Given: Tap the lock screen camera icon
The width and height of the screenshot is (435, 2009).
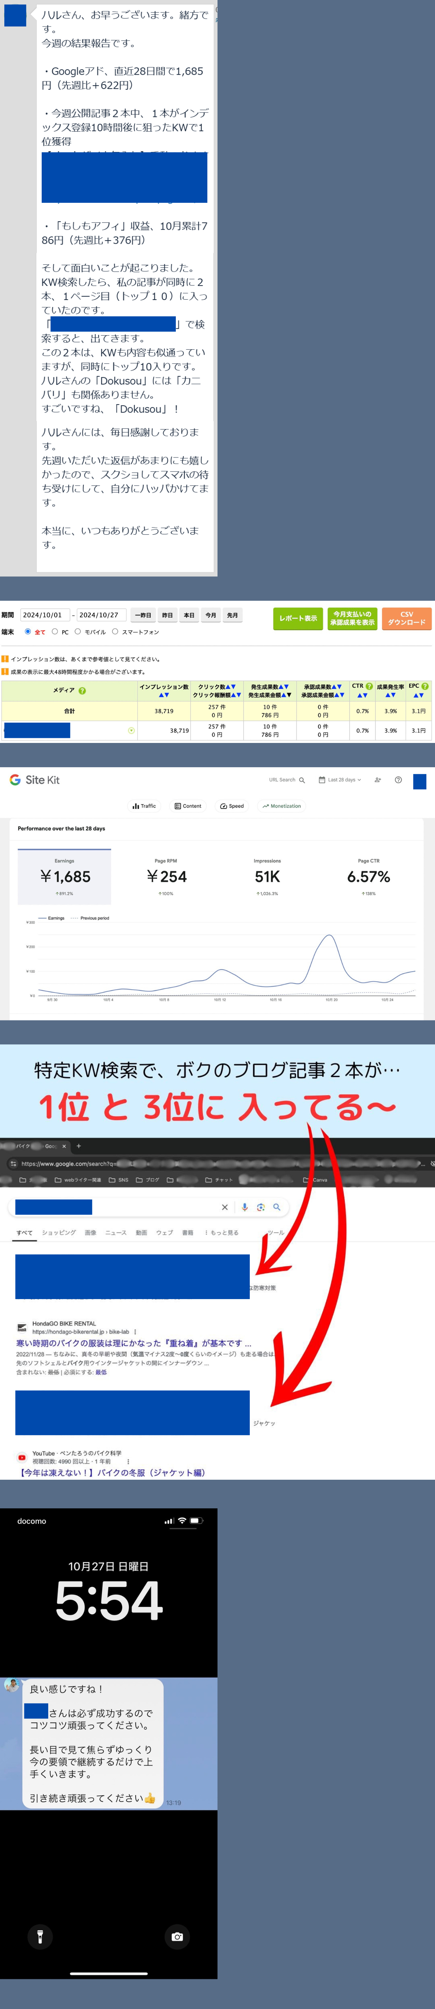Looking at the screenshot, I should [177, 1936].
